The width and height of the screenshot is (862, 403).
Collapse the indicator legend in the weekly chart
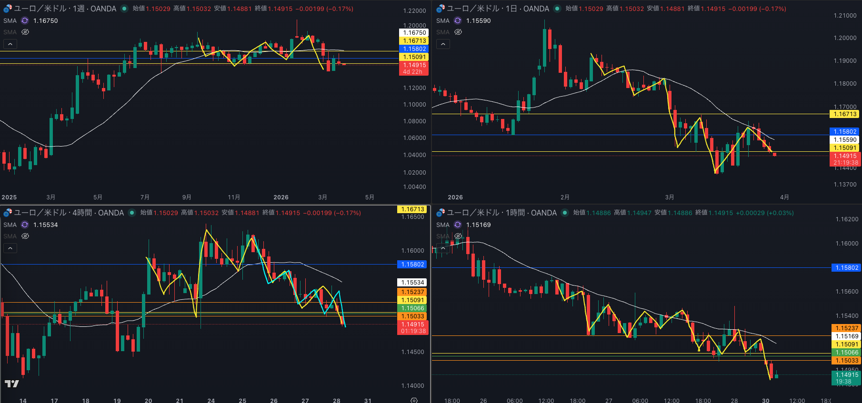point(10,44)
